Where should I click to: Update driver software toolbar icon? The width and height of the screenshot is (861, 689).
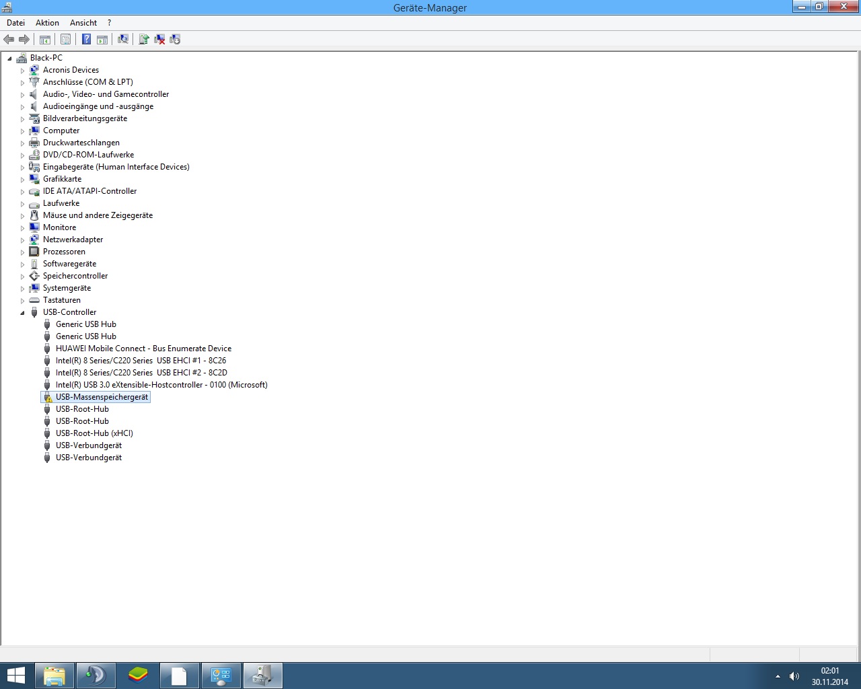coord(143,40)
